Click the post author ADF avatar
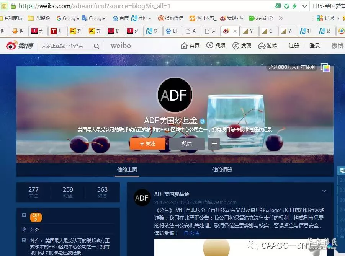Image resolution: width=345 pixels, height=256 pixels. pyautogui.click(x=142, y=198)
